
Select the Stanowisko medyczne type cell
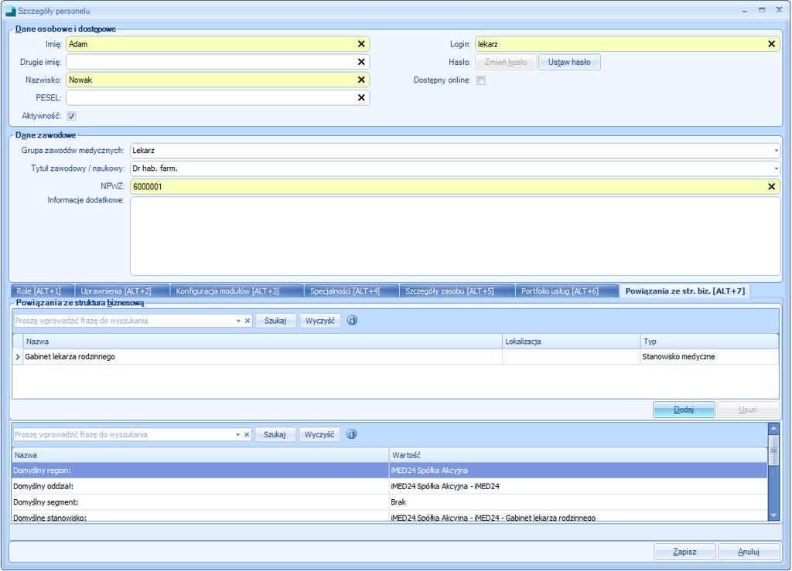710,357
